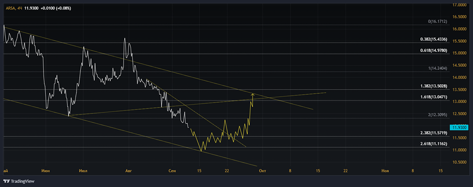
Task: Click the Июл label on time axis
Action: [x=83, y=171]
